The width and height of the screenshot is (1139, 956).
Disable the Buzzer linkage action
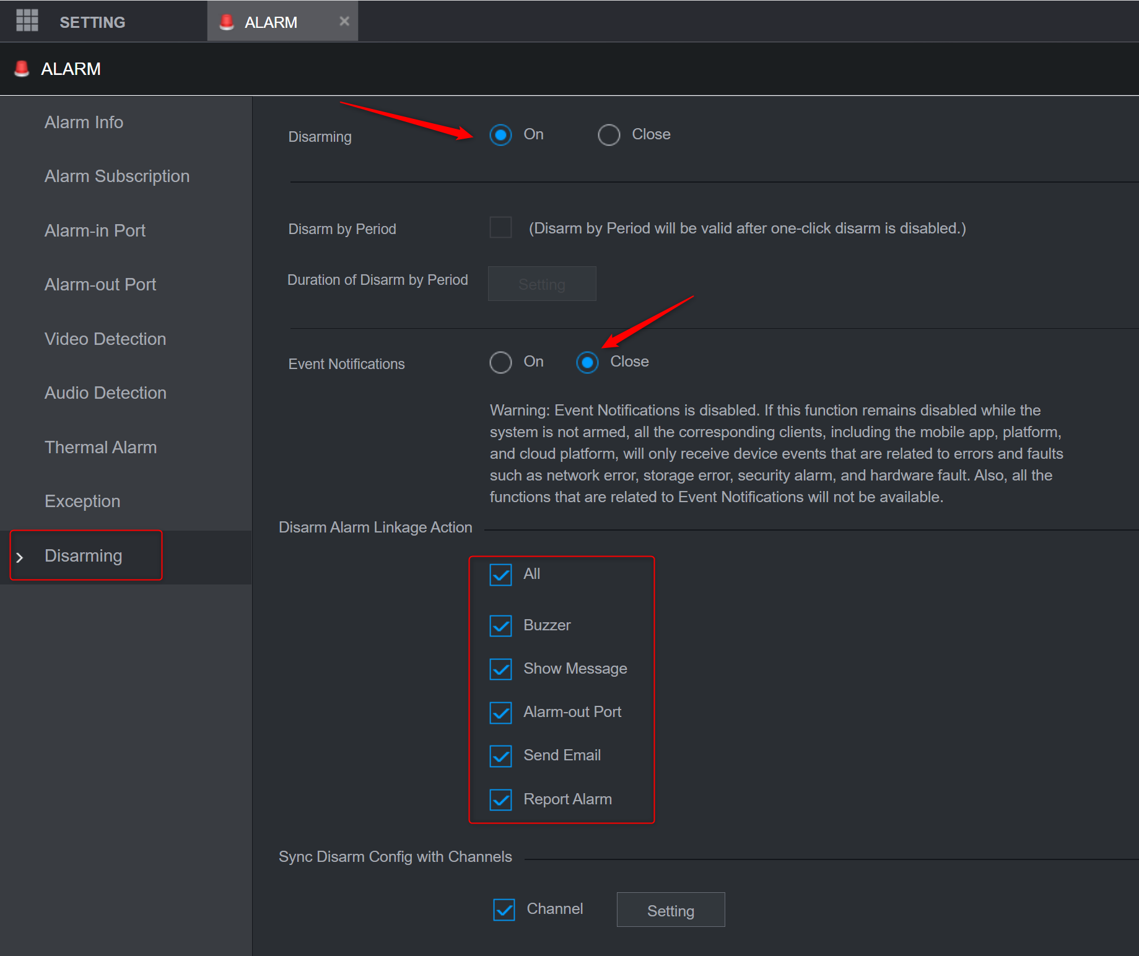coord(500,625)
